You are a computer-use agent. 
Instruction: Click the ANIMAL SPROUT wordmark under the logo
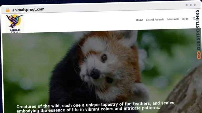15,31
